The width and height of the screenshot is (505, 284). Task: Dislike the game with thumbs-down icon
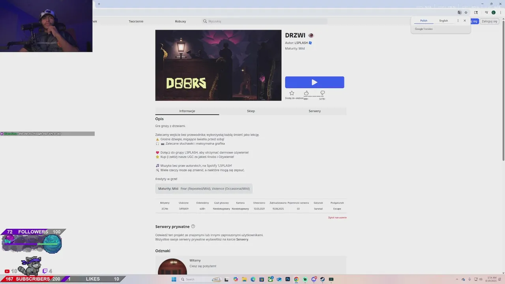click(322, 93)
